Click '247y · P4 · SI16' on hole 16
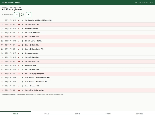 point(11,82)
